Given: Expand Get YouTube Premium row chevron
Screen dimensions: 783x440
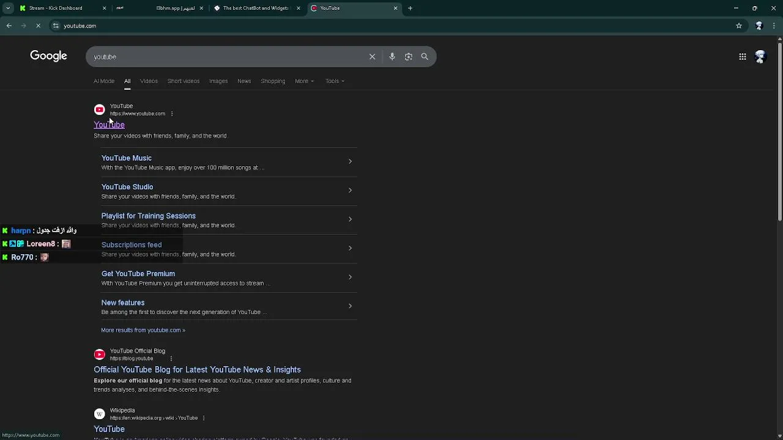Looking at the screenshot, I should pyautogui.click(x=350, y=277).
